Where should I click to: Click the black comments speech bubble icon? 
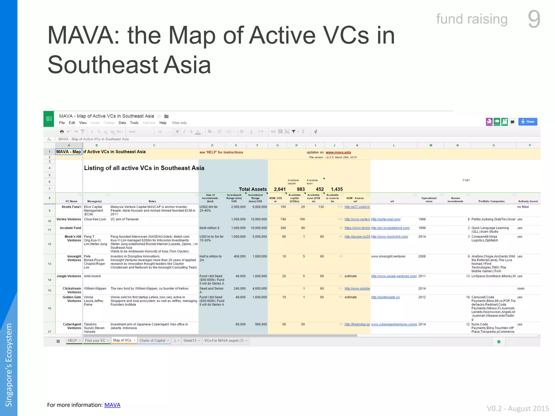click(512, 122)
